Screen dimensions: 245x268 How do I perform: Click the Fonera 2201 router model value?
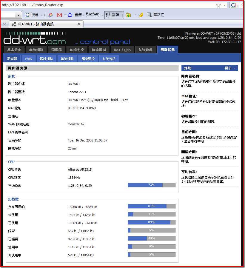pyautogui.click(x=77, y=92)
